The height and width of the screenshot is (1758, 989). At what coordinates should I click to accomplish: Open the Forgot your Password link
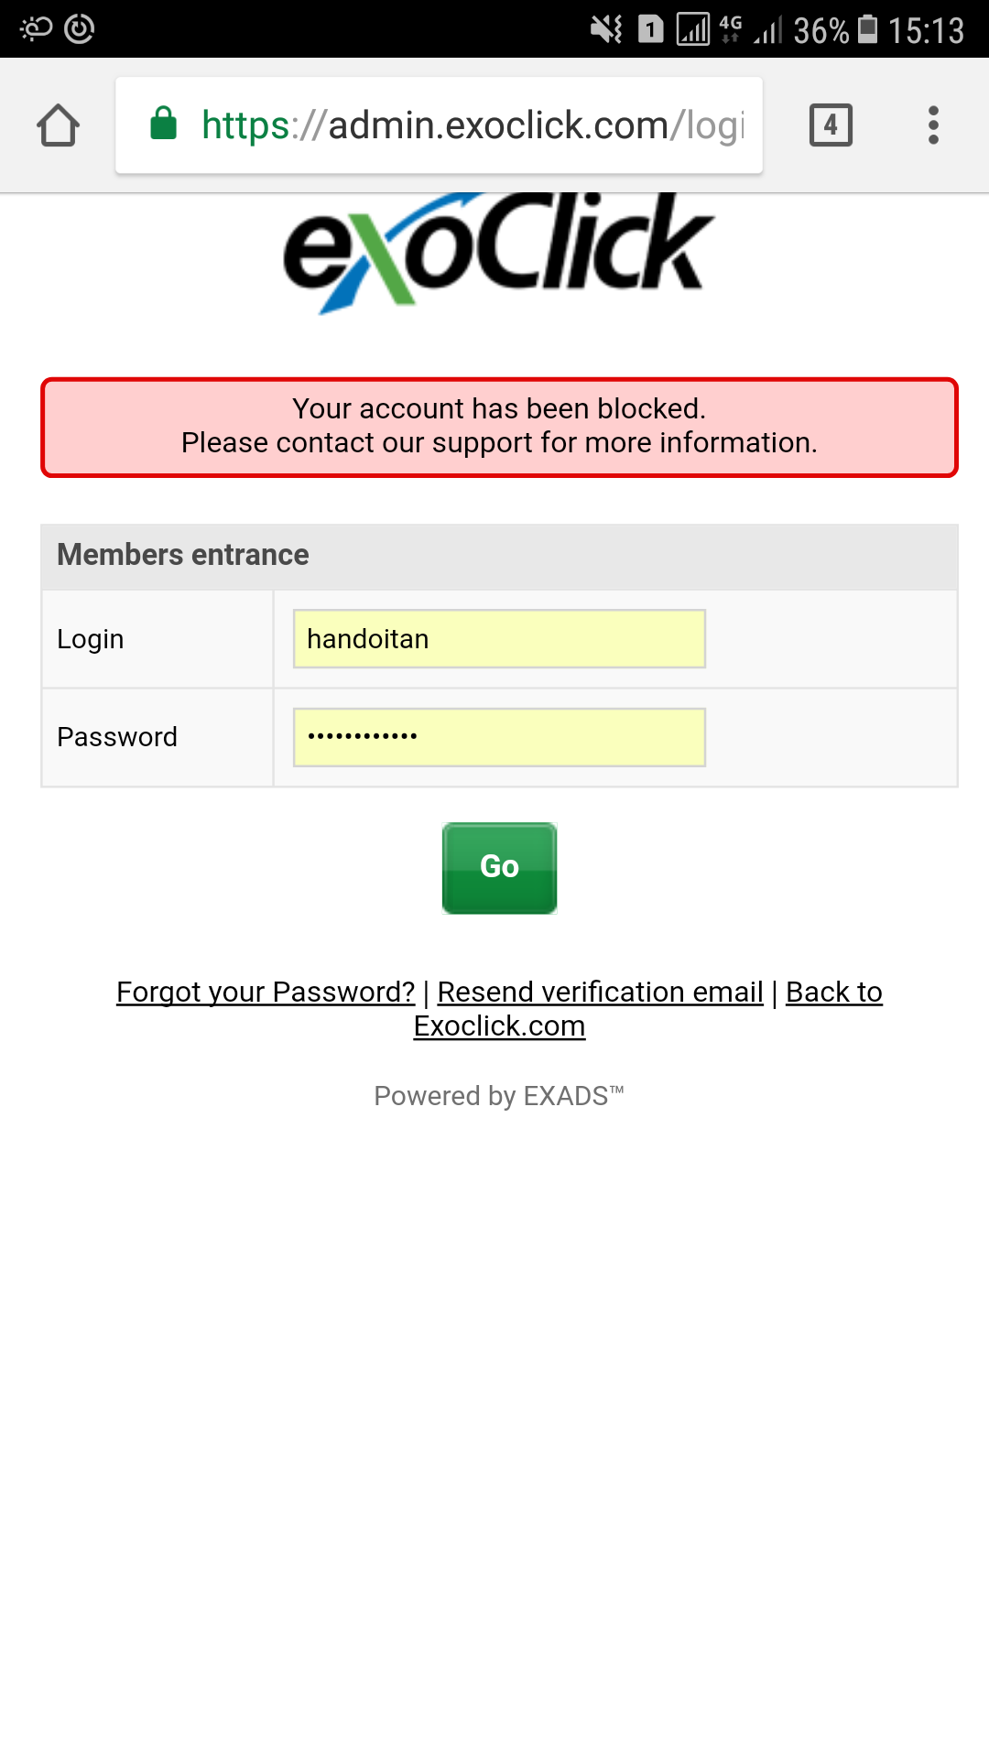pos(266,992)
